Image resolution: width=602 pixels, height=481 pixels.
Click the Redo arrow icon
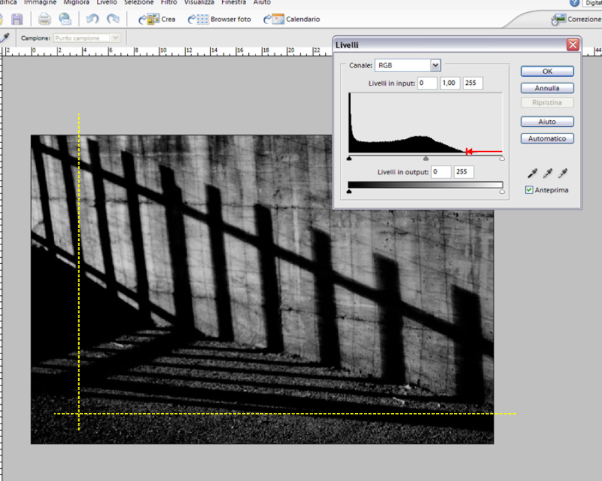click(x=113, y=19)
